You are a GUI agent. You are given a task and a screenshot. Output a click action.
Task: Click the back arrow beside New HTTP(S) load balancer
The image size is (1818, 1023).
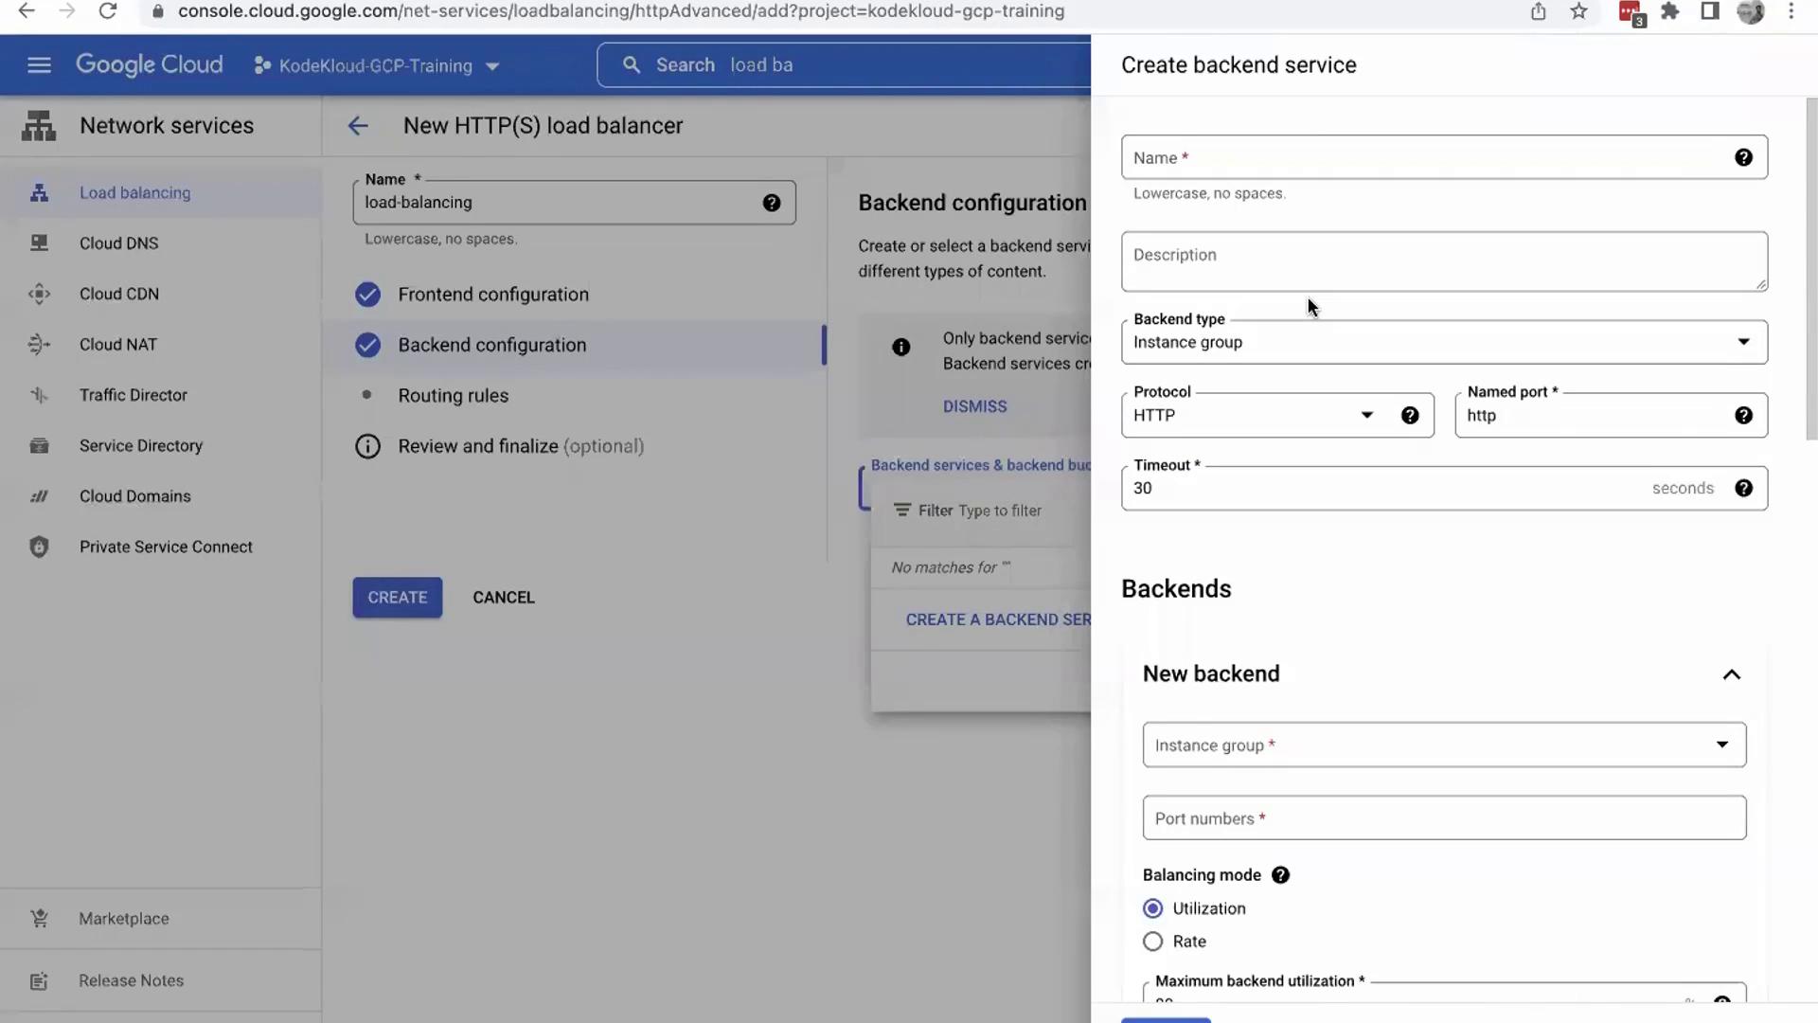click(357, 126)
